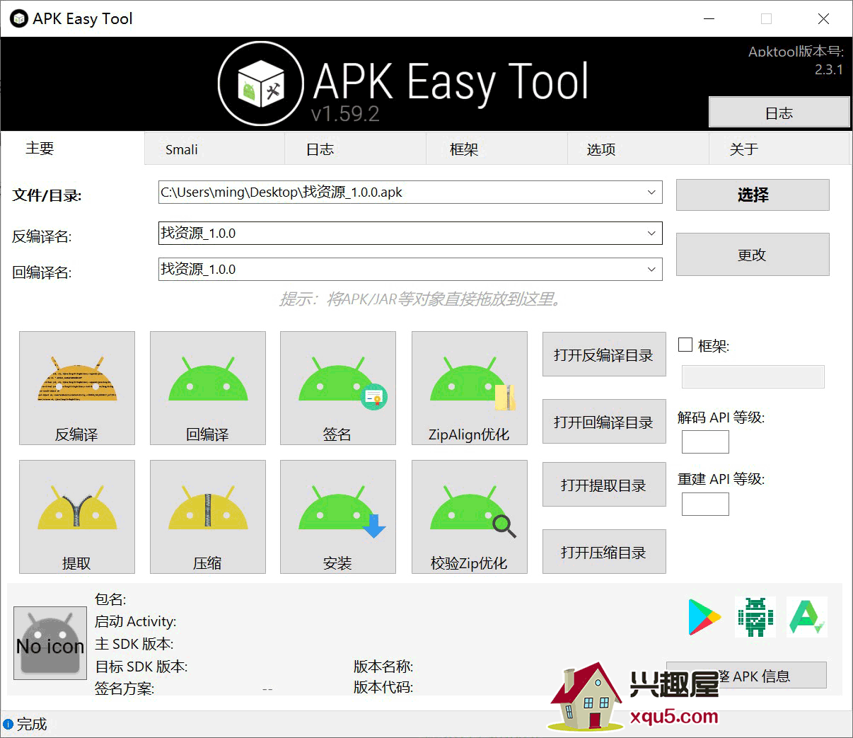Image resolution: width=853 pixels, height=738 pixels.
Task: Click the 重建 API 等级 input box
Action: click(705, 504)
